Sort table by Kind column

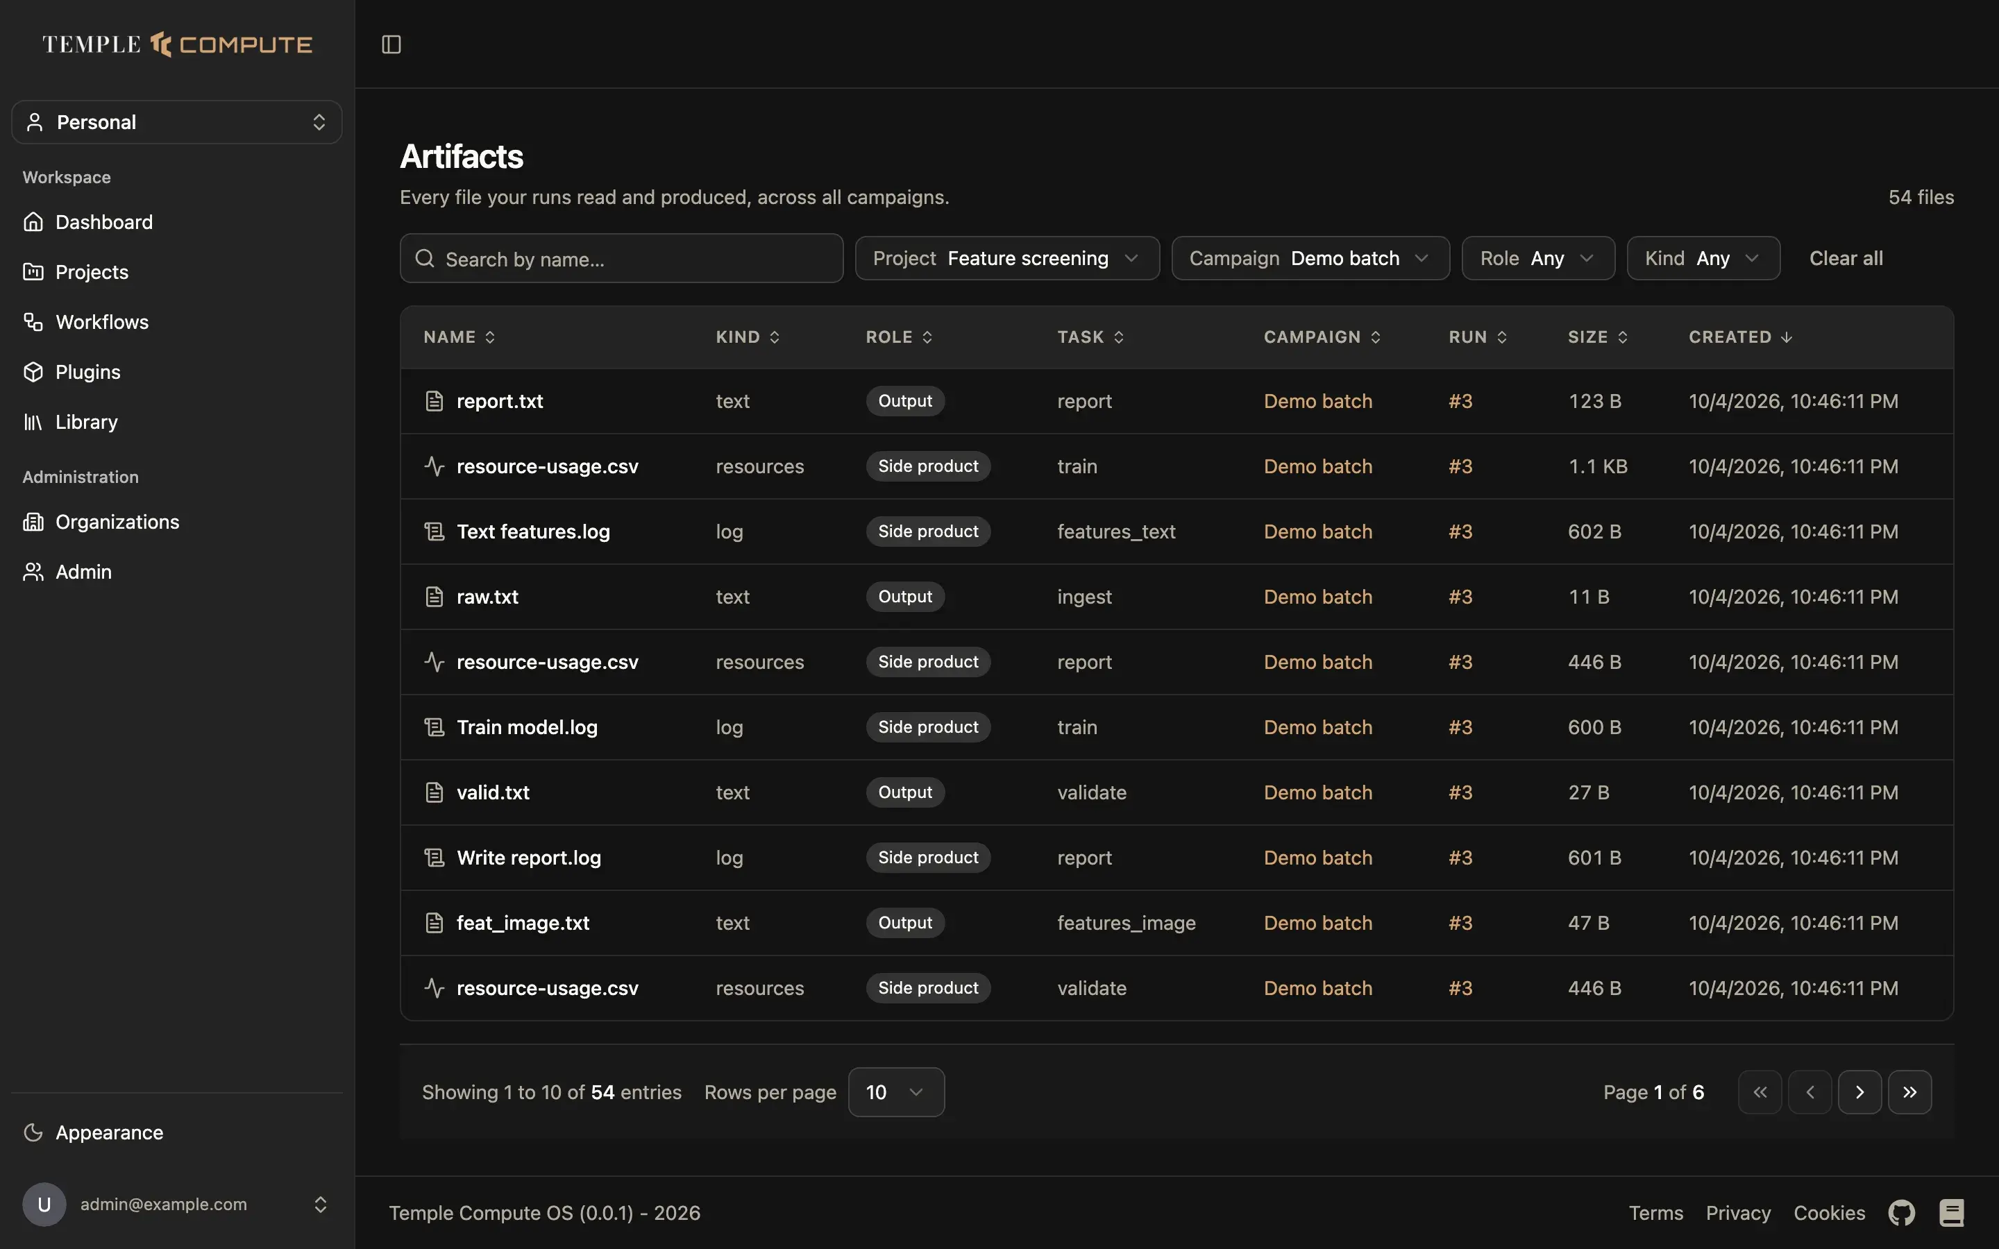point(748,337)
